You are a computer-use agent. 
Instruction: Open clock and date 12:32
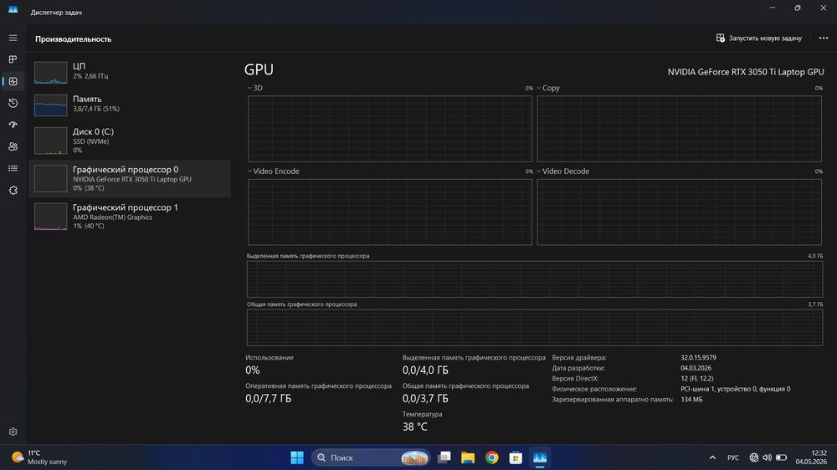click(x=811, y=457)
